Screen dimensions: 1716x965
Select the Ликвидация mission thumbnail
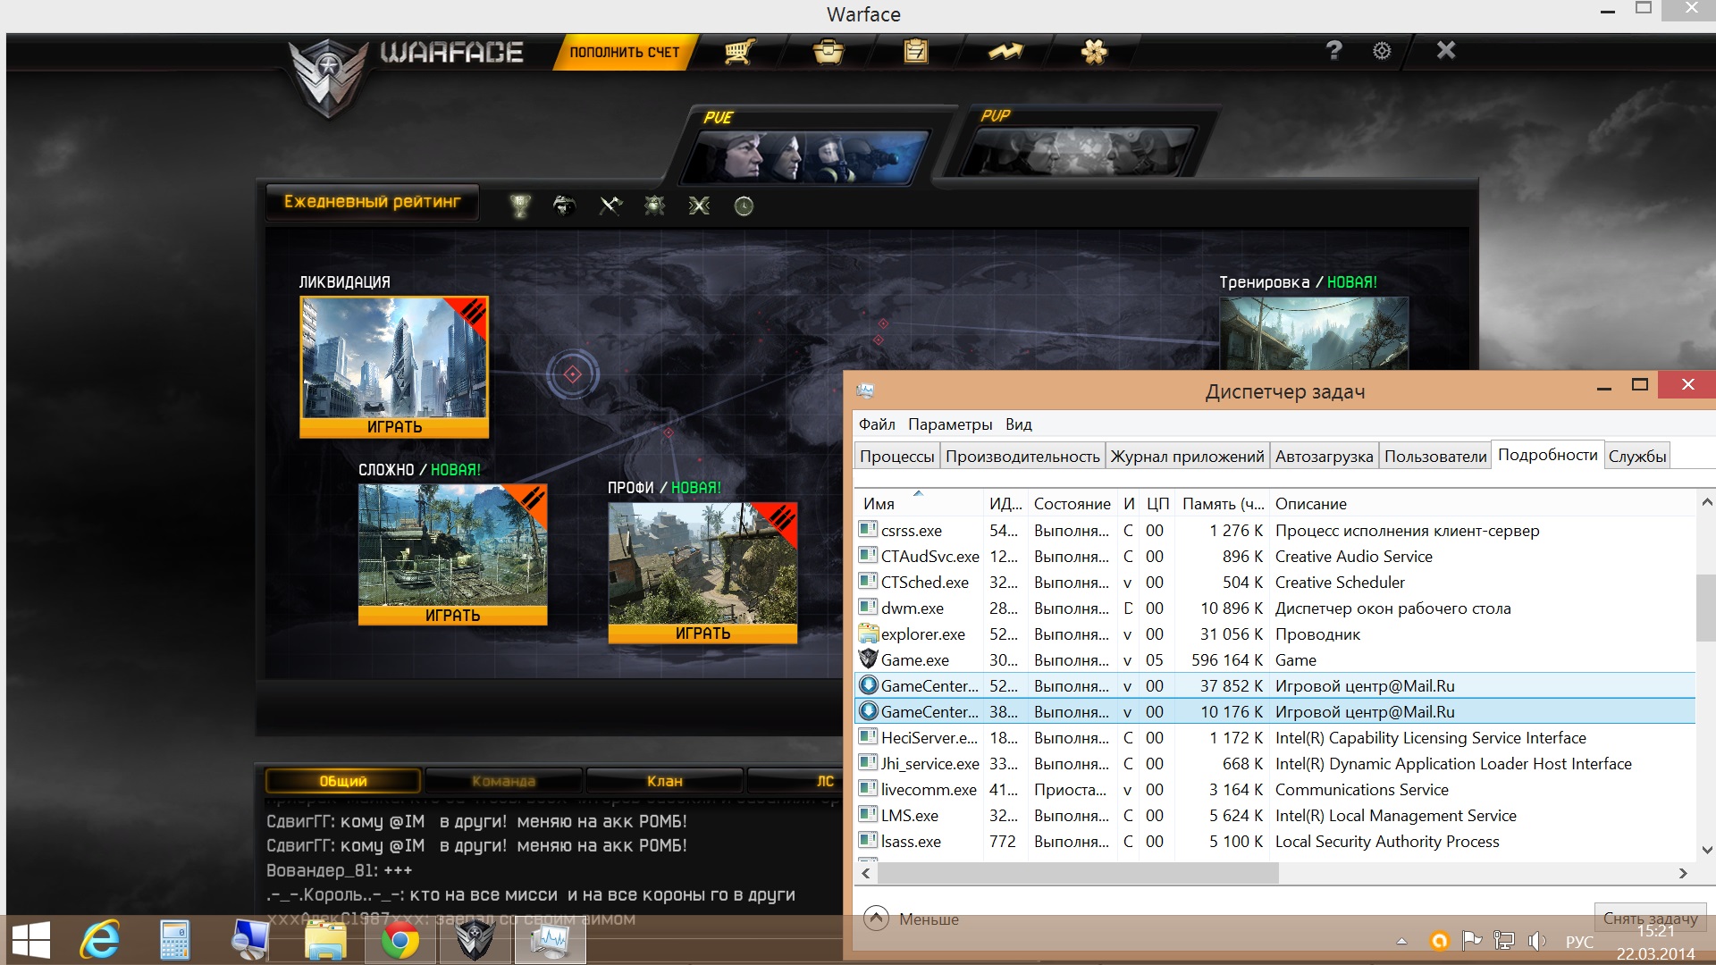coord(394,357)
